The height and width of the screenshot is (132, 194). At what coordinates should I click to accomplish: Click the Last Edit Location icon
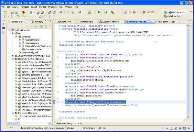[19, 16]
